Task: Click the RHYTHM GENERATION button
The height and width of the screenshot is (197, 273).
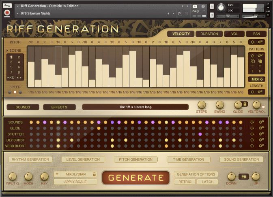Action: [30, 159]
